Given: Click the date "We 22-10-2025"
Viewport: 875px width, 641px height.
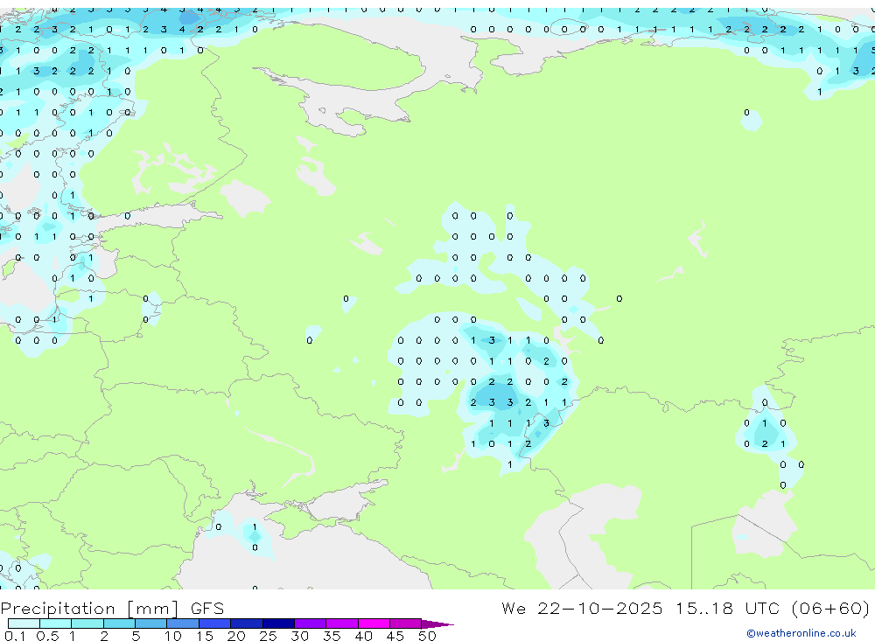Looking at the screenshot, I should coord(582,608).
